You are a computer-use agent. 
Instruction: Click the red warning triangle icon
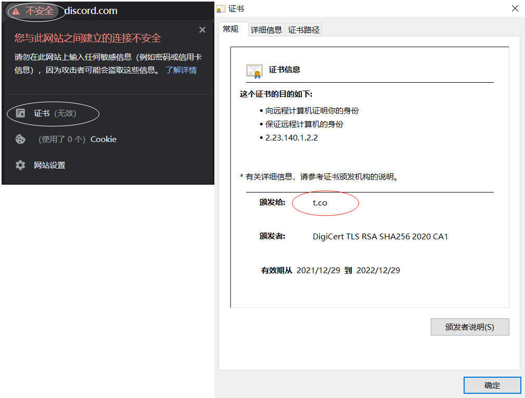click(x=16, y=11)
